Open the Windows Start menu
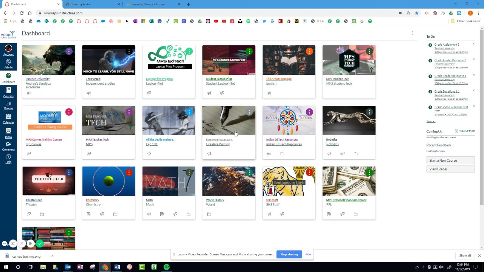The width and height of the screenshot is (484, 272). coord(6,267)
